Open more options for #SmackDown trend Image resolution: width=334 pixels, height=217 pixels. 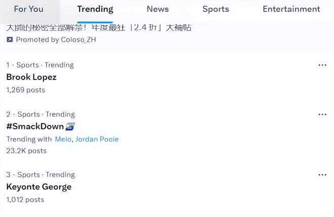pos(322,115)
